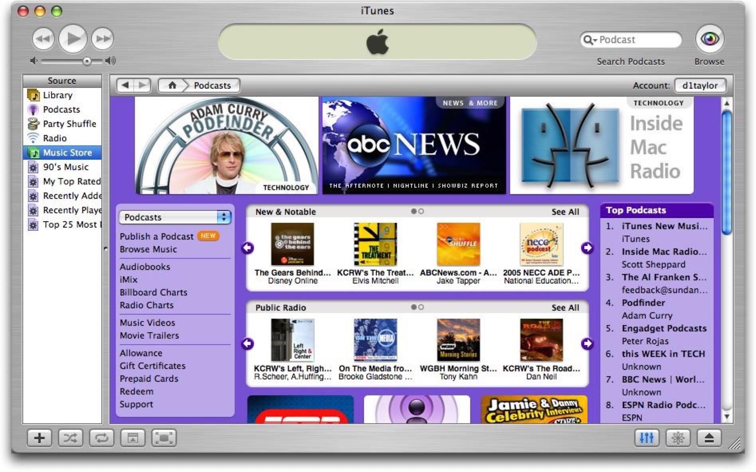
Task: Open the equalizer button
Action: (x=647, y=438)
